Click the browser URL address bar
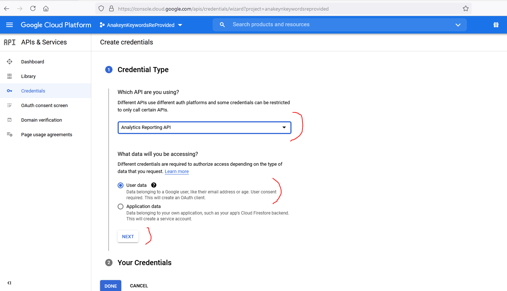 283,8
